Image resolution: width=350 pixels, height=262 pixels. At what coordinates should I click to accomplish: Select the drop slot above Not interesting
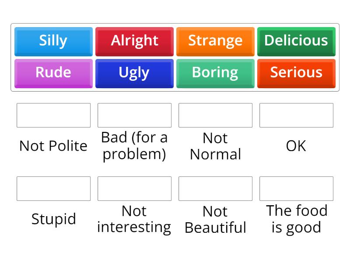[x=134, y=189]
